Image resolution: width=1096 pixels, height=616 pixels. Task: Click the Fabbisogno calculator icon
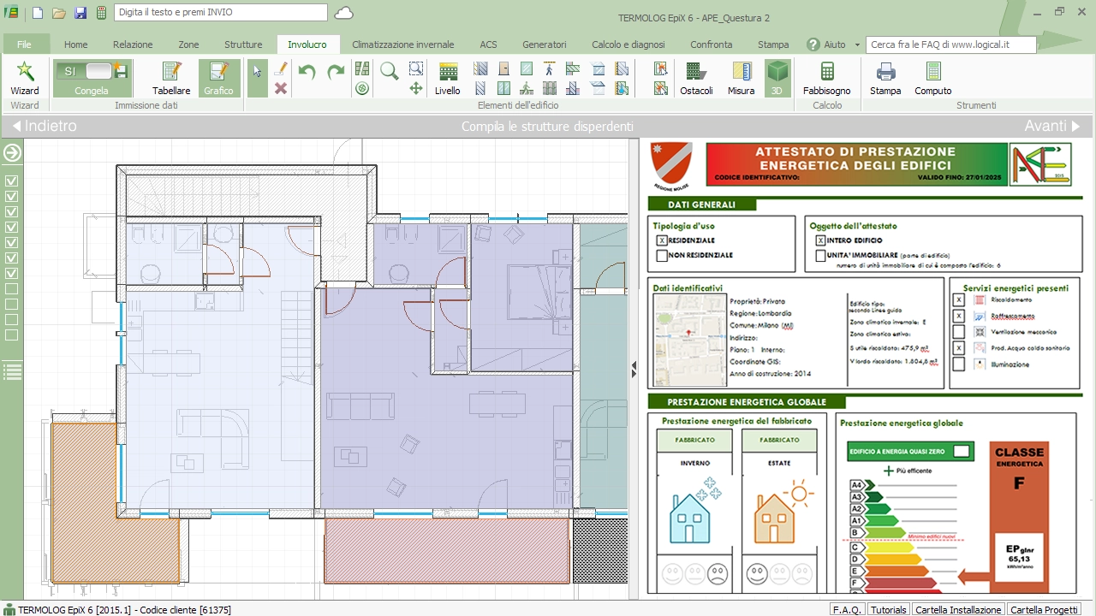[x=826, y=78]
